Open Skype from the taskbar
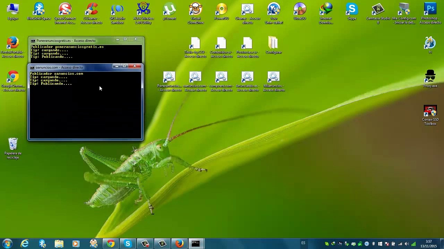This screenshot has width=444, height=249. pos(128,243)
